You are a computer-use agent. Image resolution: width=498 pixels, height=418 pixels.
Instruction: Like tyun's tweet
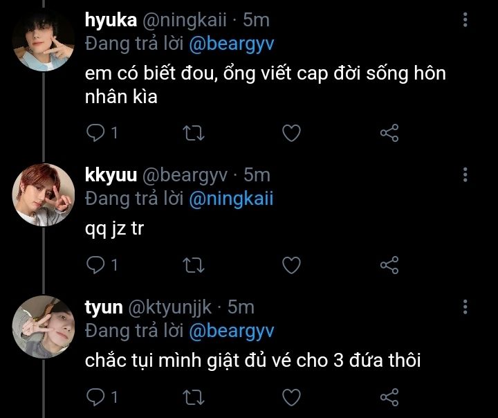pyautogui.click(x=292, y=397)
